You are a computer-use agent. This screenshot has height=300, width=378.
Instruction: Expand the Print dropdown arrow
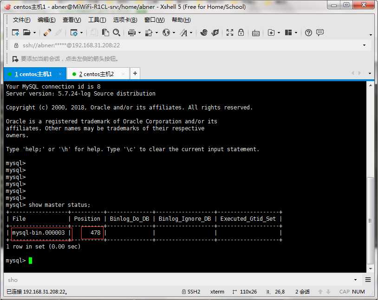coord(139,32)
